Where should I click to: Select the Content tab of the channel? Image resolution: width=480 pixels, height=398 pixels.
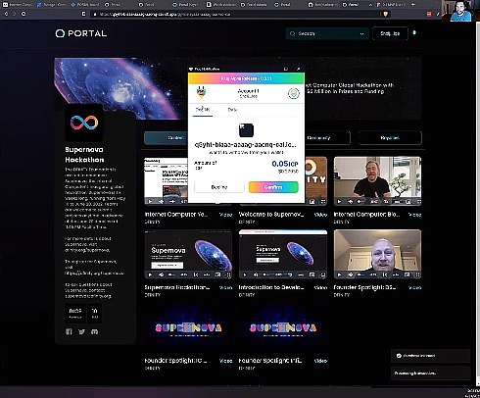tap(166, 138)
